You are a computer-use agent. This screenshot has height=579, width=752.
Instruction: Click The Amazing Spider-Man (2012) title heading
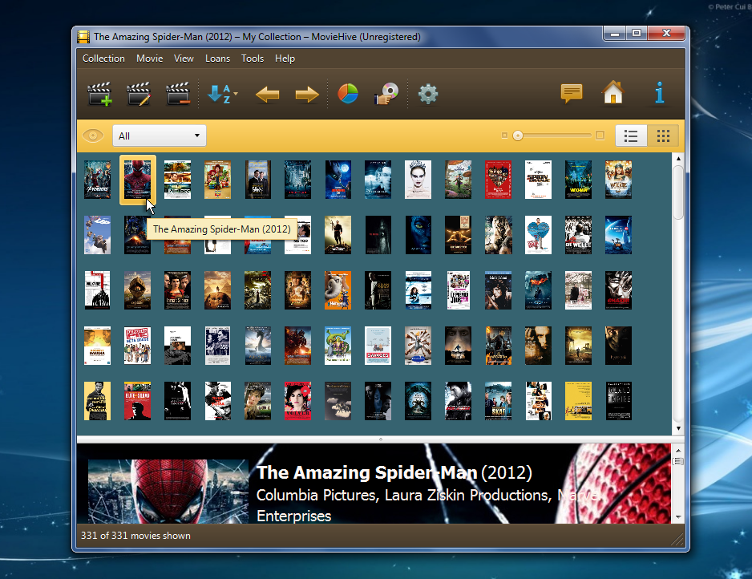[394, 472]
